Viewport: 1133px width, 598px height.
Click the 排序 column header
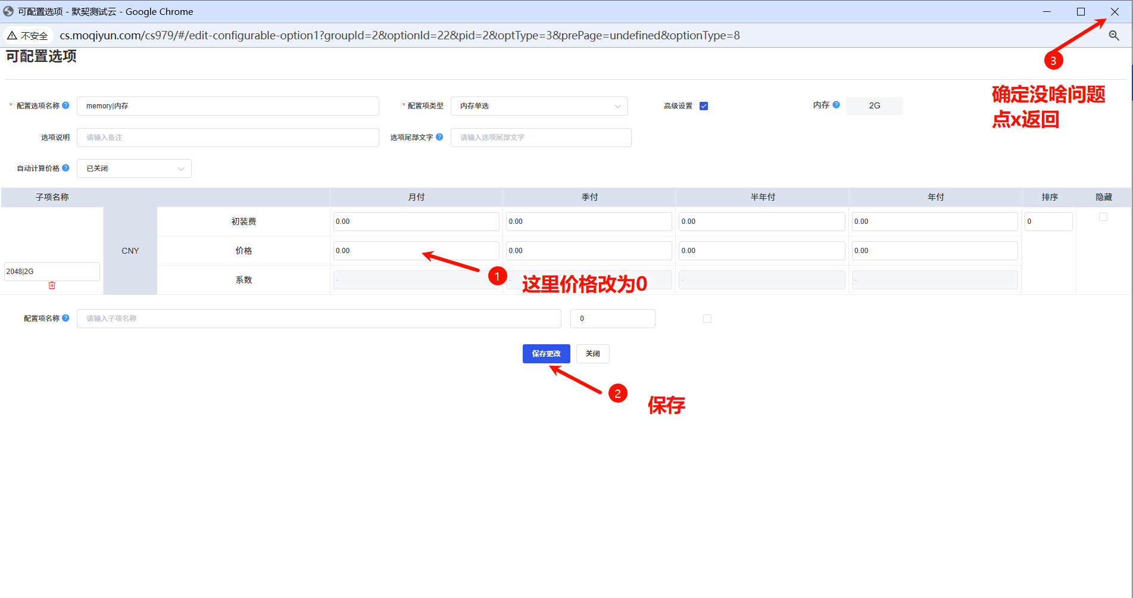click(x=1050, y=197)
